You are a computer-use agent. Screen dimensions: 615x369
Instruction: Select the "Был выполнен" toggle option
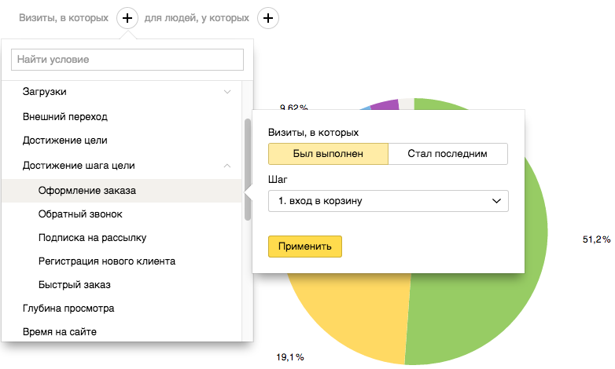pyautogui.click(x=328, y=153)
